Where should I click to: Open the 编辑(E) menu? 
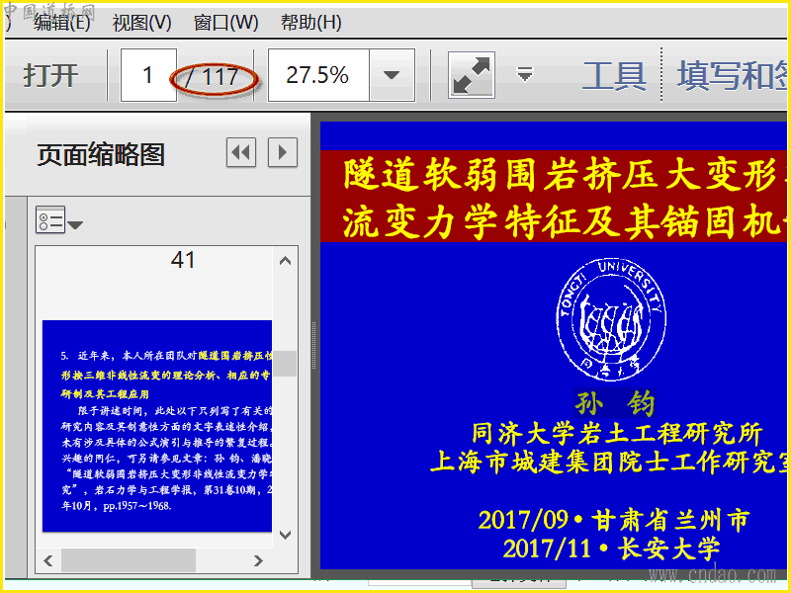point(61,22)
